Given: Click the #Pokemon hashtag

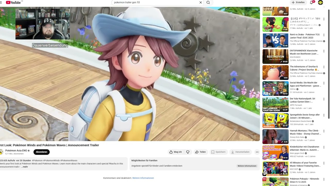Looking at the screenshot, I should (x=37, y=160).
